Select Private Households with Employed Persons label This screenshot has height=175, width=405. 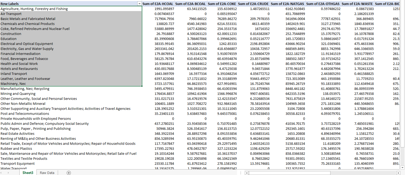(36, 119)
